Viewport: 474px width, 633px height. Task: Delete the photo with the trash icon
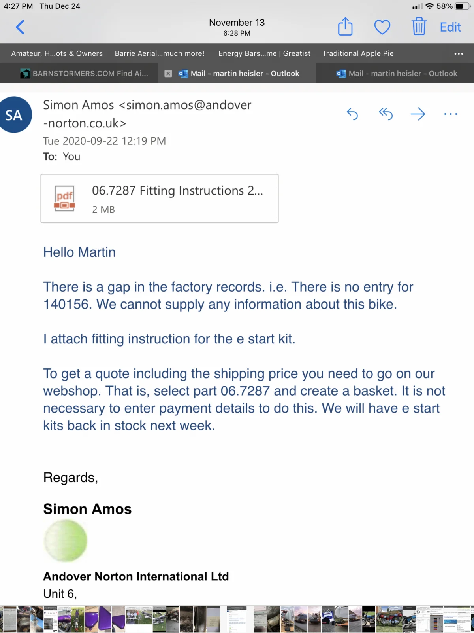click(419, 27)
